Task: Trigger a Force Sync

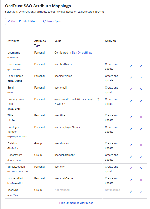Action: pos(52,21)
